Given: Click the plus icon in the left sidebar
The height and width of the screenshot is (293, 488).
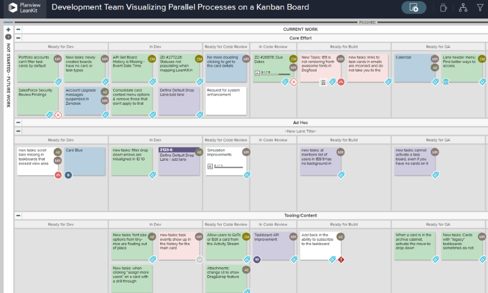Looking at the screenshot, I should click(8, 29).
